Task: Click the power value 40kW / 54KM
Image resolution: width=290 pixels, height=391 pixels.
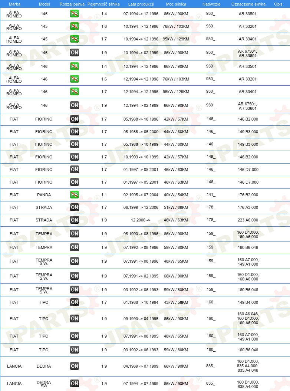Action: tap(176, 195)
